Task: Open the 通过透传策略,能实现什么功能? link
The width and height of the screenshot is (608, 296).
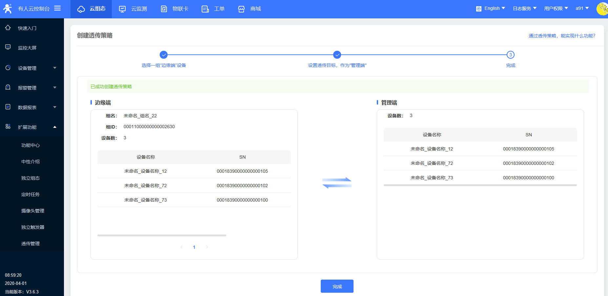Action: [562, 36]
